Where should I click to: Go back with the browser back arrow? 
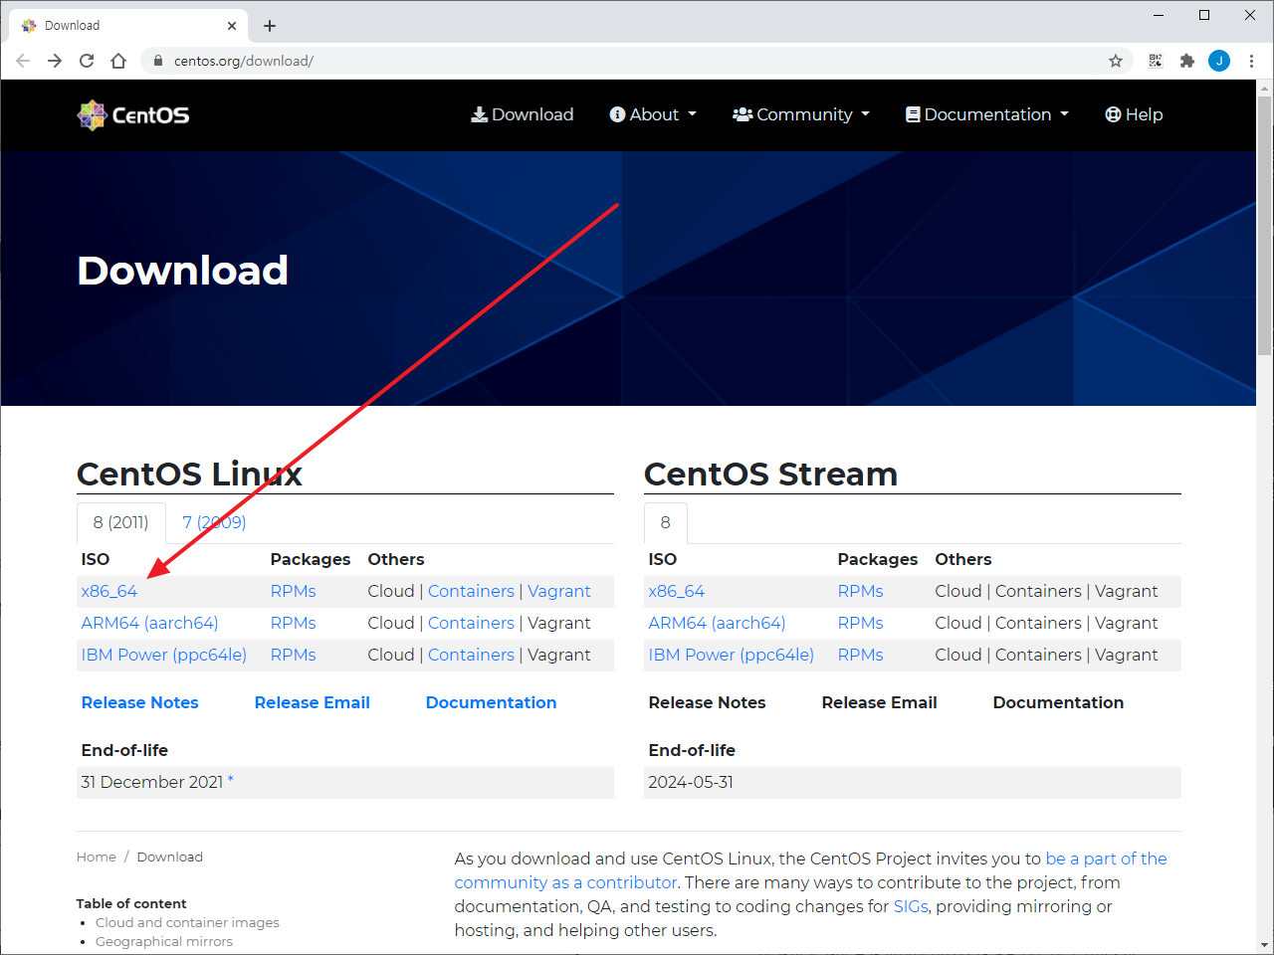[23, 61]
